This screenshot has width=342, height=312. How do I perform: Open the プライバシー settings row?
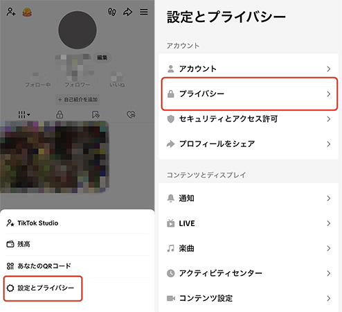tap(249, 94)
